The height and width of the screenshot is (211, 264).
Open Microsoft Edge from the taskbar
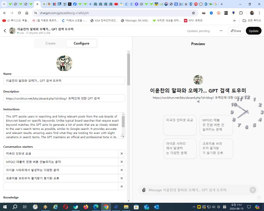(96, 207)
